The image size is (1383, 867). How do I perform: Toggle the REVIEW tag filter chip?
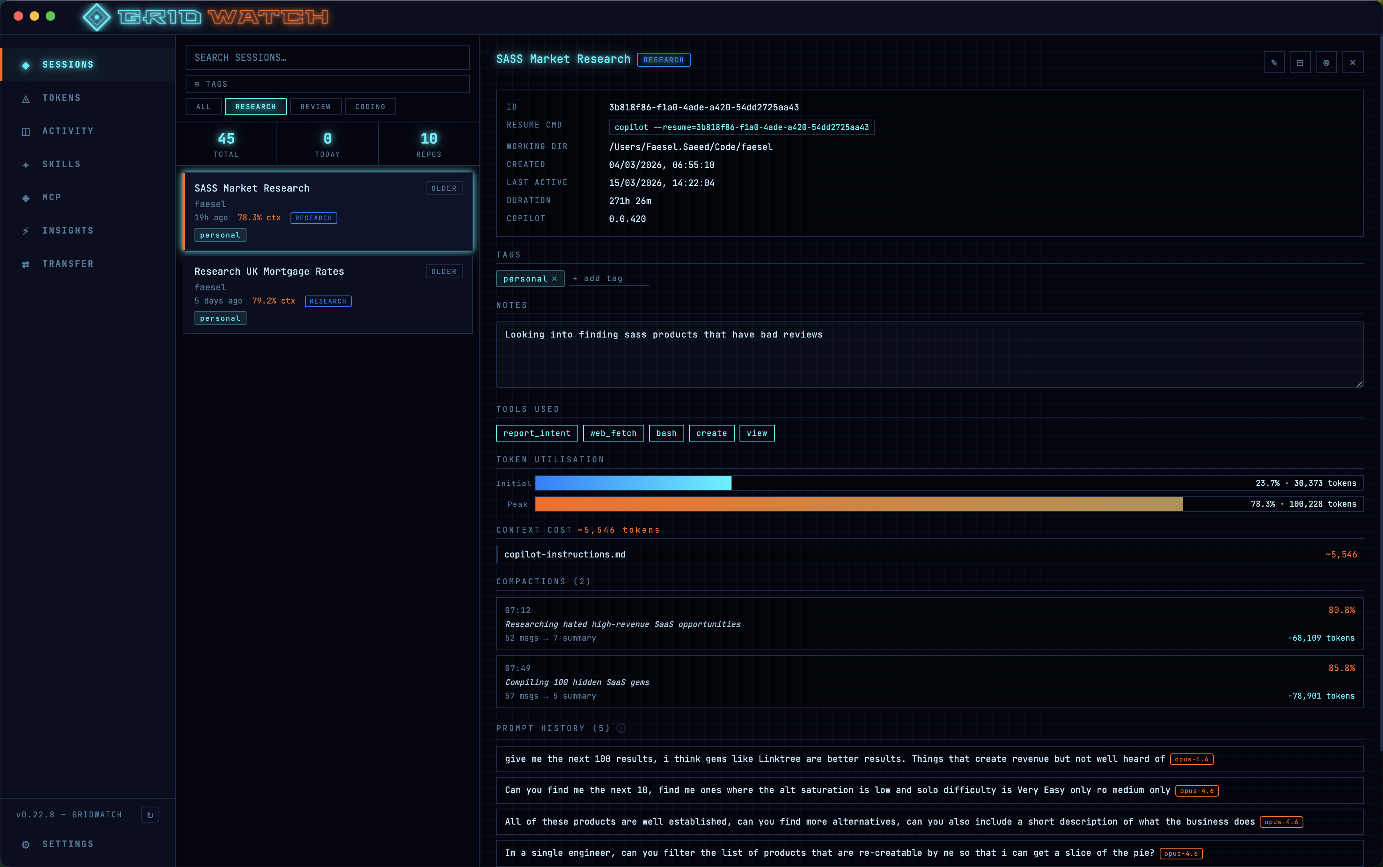(315, 107)
